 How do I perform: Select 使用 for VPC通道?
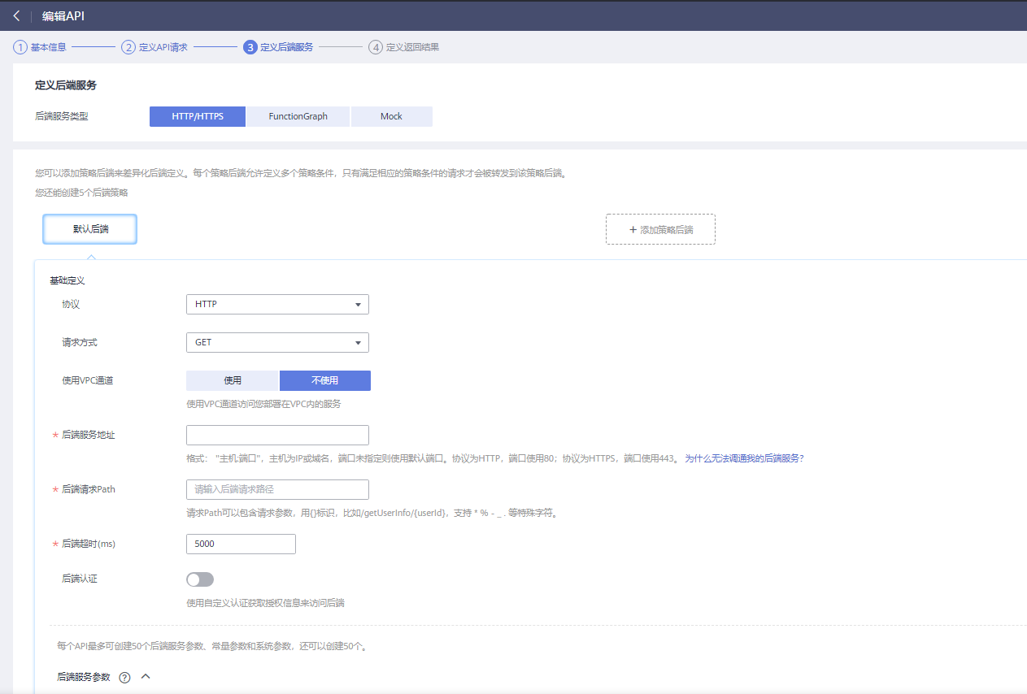point(233,380)
